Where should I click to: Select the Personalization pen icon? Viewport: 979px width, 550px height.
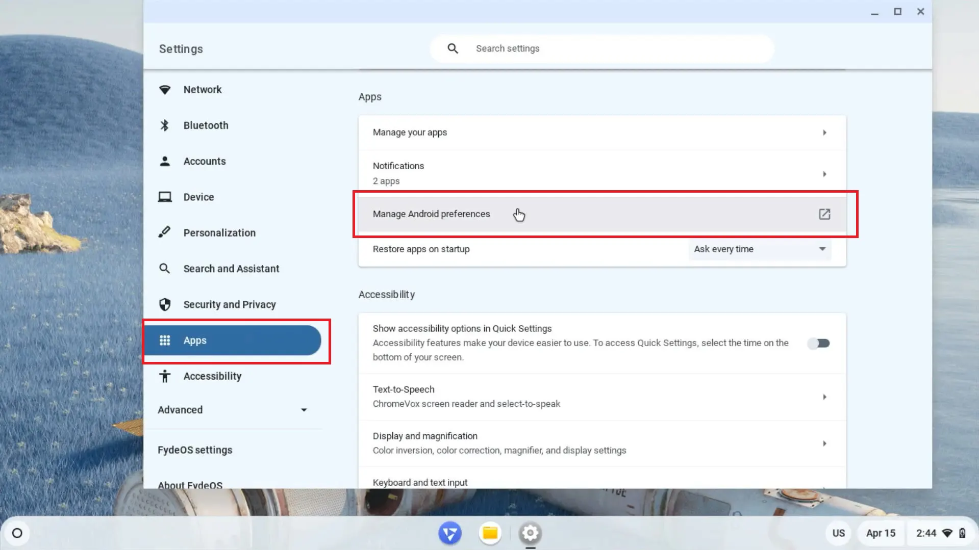(x=165, y=232)
